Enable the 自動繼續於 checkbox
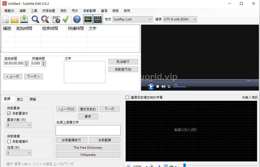 coord(9,142)
